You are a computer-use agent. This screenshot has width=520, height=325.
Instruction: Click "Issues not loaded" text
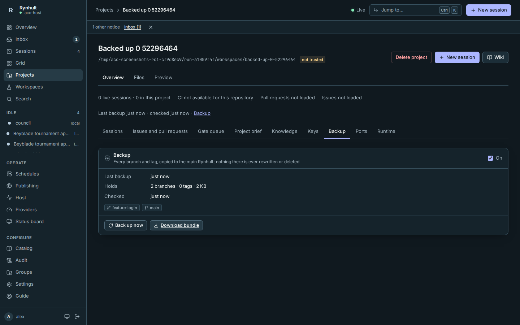tap(342, 98)
